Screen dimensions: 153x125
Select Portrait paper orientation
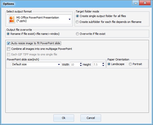pos(130,64)
